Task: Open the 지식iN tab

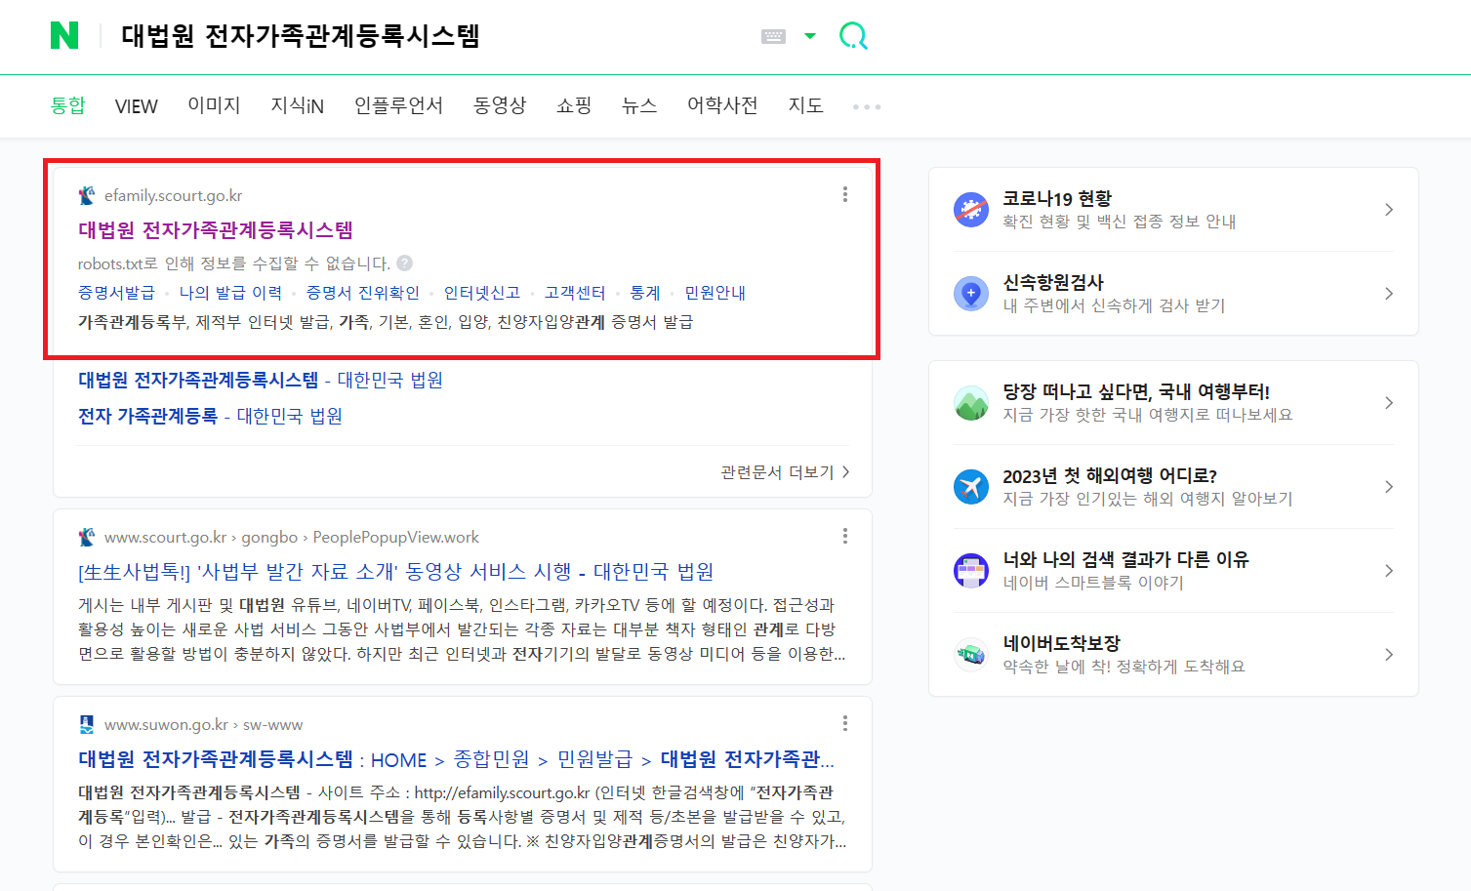Action: (x=297, y=105)
